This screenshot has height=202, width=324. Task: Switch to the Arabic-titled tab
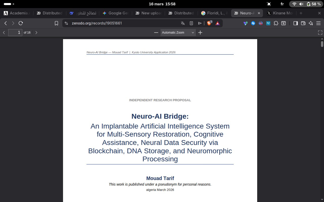(x=82, y=13)
